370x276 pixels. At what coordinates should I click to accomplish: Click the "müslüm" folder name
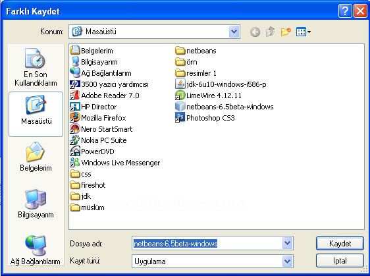93,207
